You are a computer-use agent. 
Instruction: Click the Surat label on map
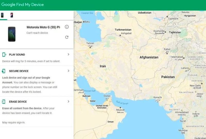point(183,121)
